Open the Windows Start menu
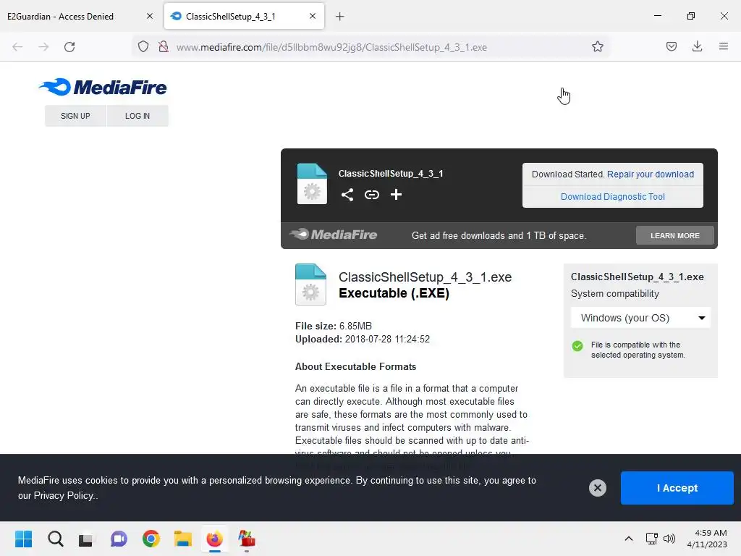The width and height of the screenshot is (741, 556). pos(23,539)
